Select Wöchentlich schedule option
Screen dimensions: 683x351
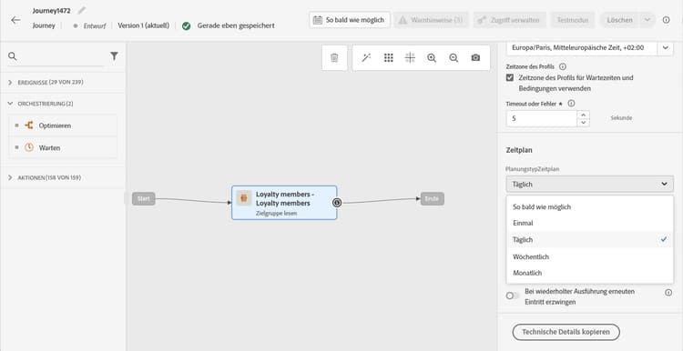(x=590, y=256)
